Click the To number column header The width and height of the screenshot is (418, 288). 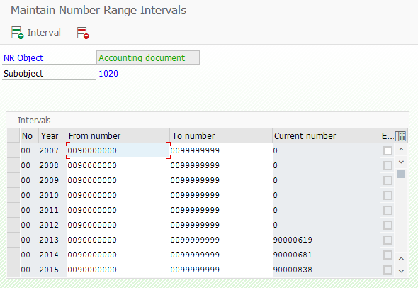coord(221,136)
